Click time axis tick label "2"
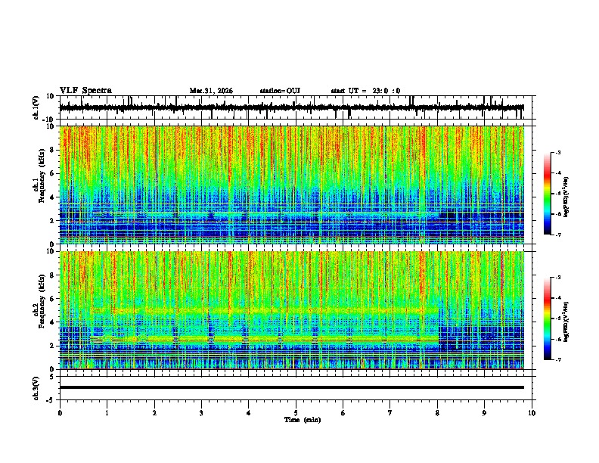Viewport: 599px width, 463px height. (x=154, y=413)
